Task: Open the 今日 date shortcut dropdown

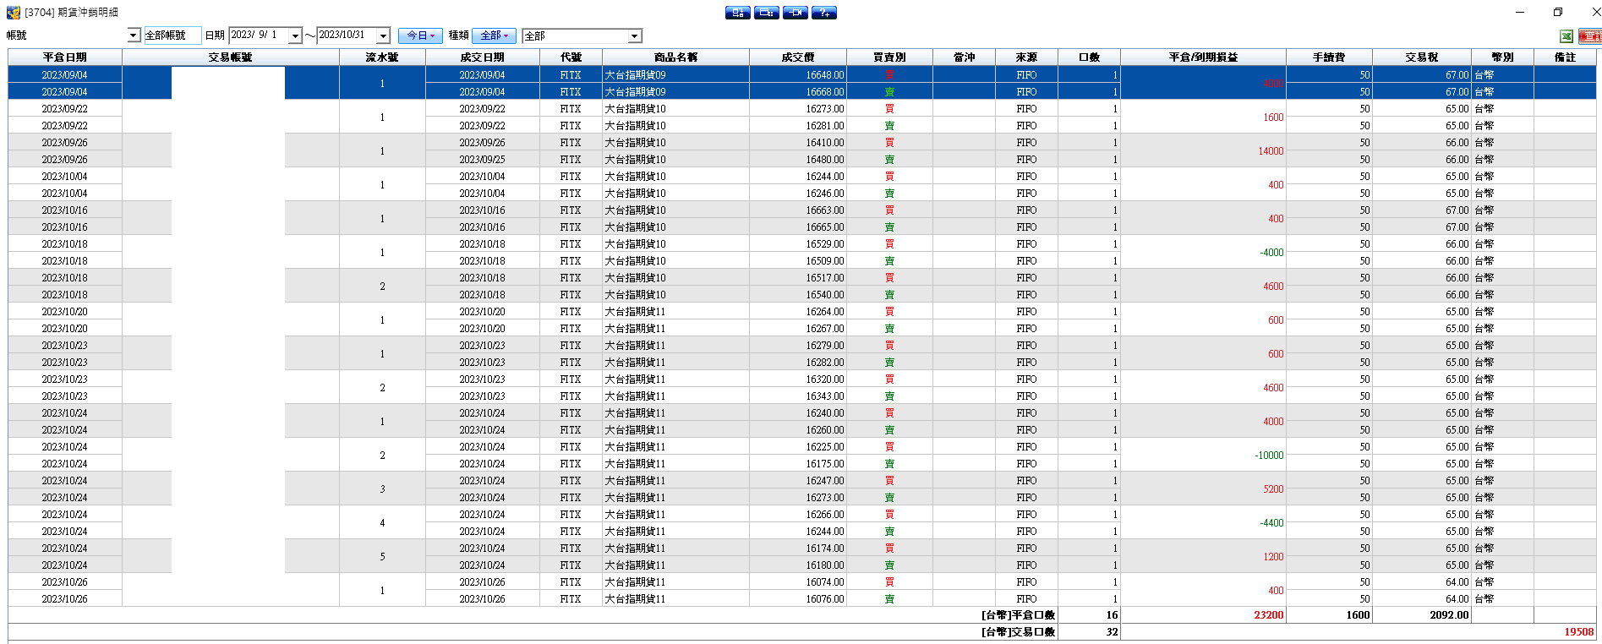Action: [x=420, y=35]
